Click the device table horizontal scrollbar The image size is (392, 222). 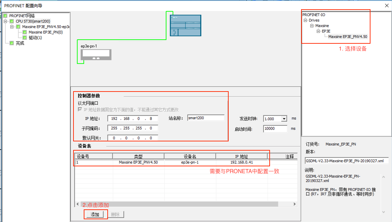(185, 204)
